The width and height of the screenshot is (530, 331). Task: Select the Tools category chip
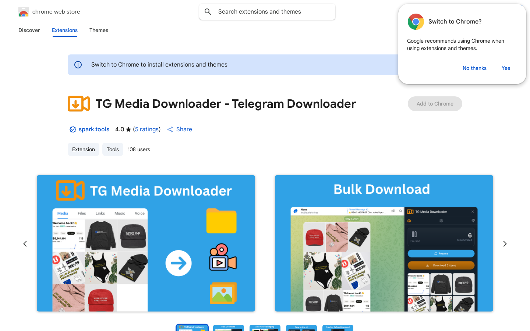click(113, 149)
